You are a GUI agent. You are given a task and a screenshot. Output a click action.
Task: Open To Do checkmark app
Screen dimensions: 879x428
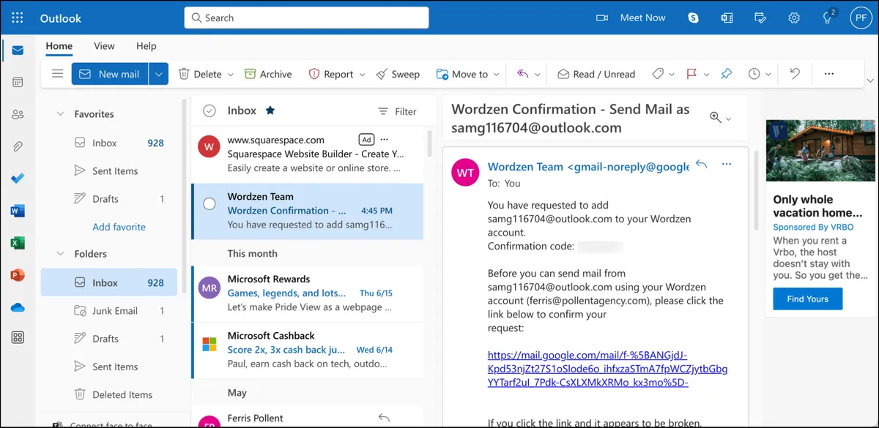(x=18, y=179)
